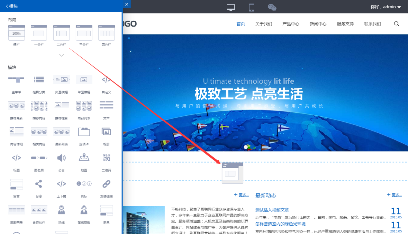Open the 关于我们 navigation item

(x=264, y=24)
